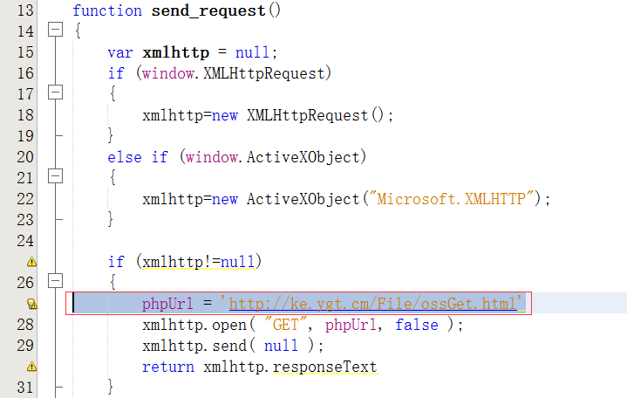Click the send_request function name
Screen dimensions: 627x398
[x=208, y=10]
